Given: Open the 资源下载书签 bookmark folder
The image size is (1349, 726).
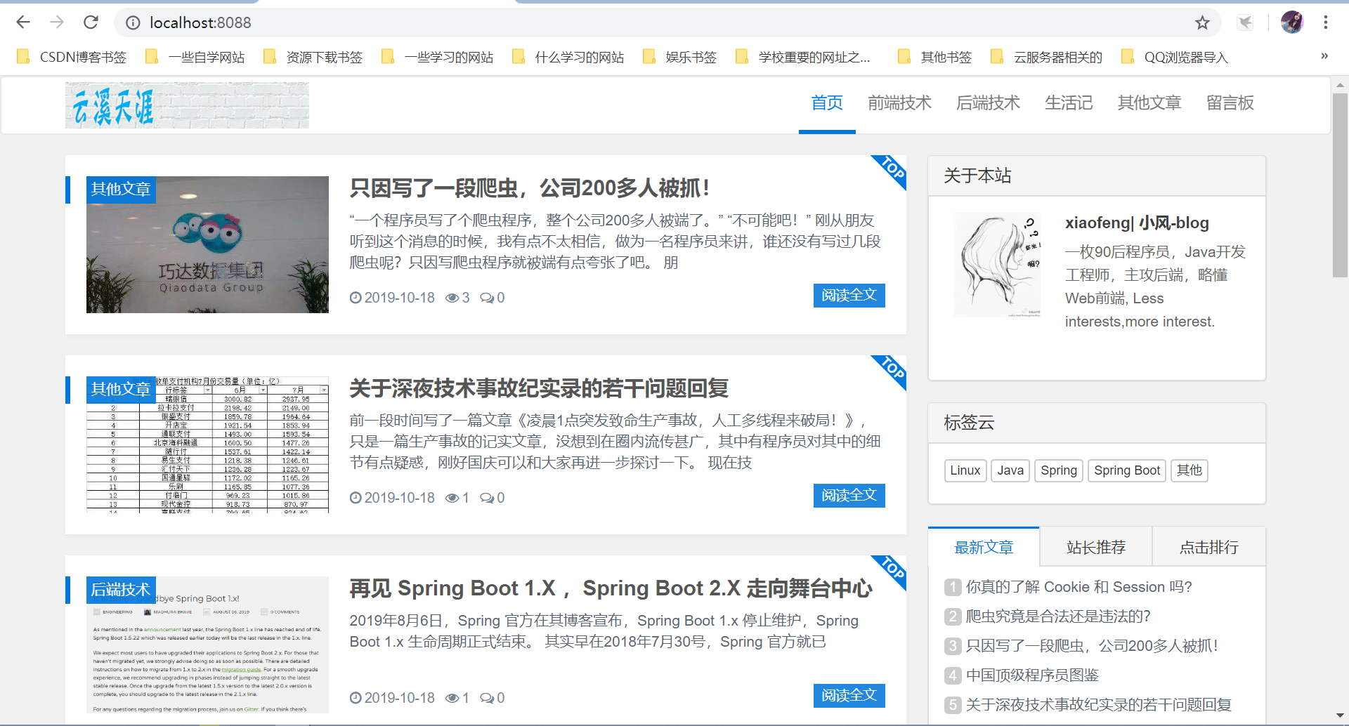Looking at the screenshot, I should 313,57.
